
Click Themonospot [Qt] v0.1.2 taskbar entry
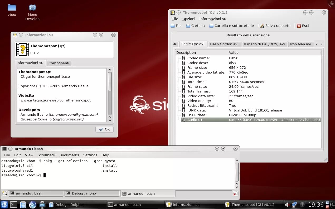click(x=253, y=205)
